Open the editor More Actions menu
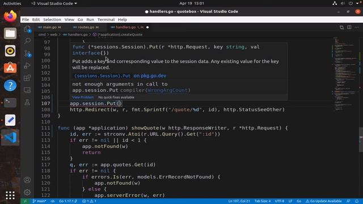 [357, 27]
